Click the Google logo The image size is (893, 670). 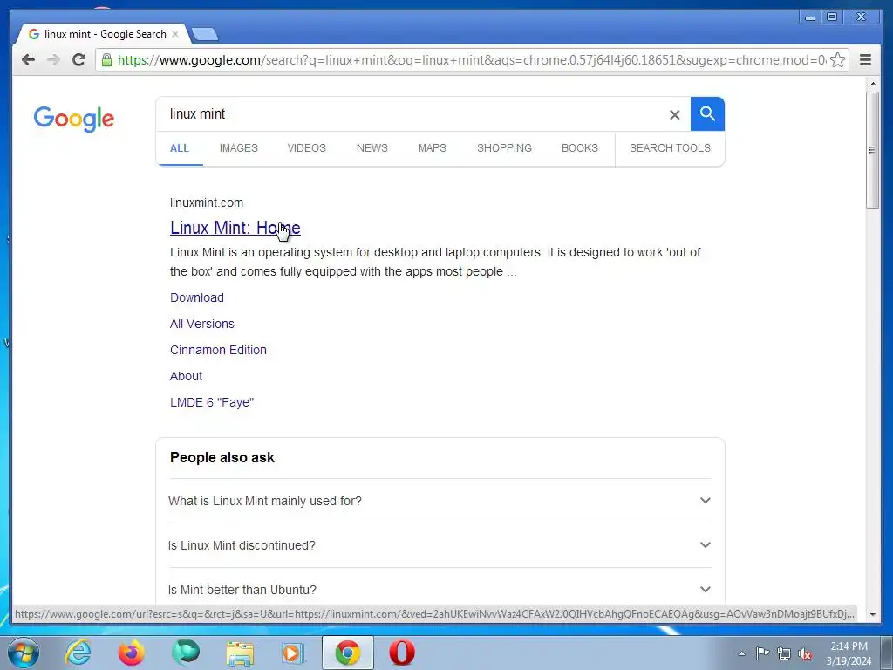point(74,119)
